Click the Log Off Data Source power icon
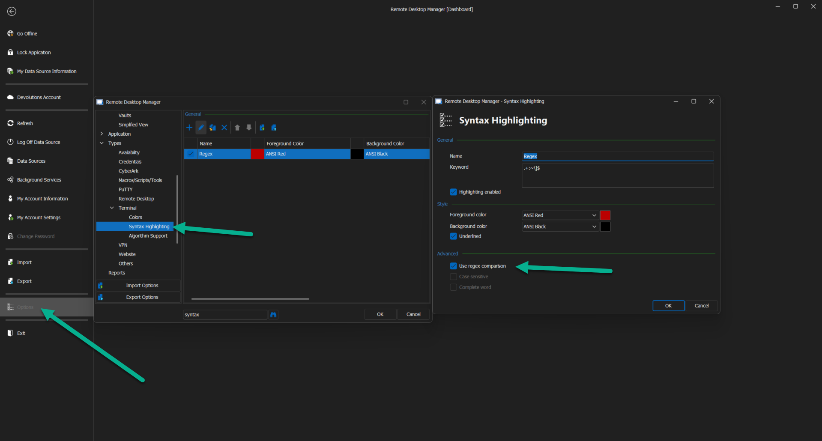Image resolution: width=822 pixels, height=441 pixels. pos(10,142)
